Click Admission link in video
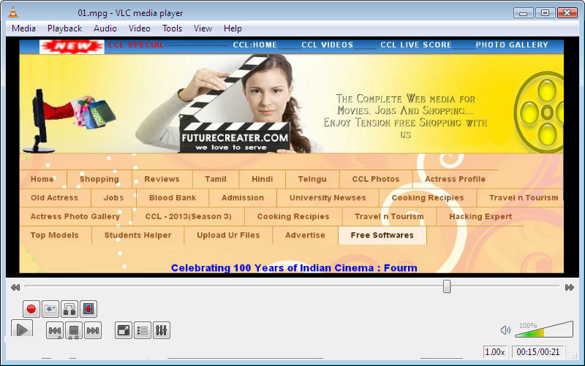The height and width of the screenshot is (366, 585). click(243, 198)
